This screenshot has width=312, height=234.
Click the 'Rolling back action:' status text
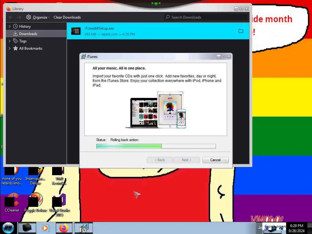125,140
